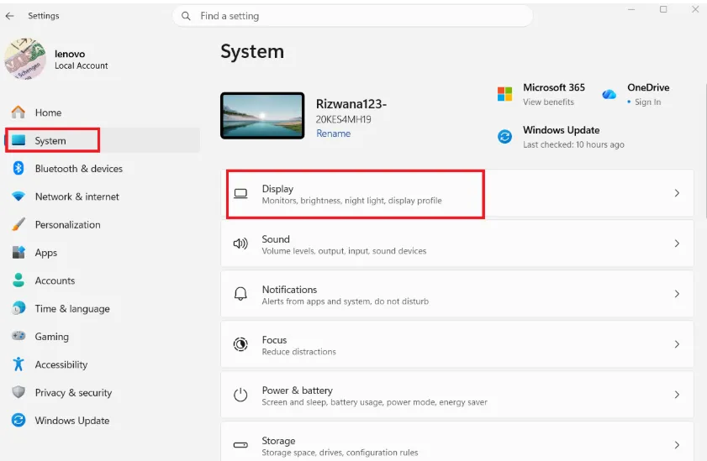Click the sidebar Windows Update icon
Screen dimensions: 707x461
click(18, 420)
